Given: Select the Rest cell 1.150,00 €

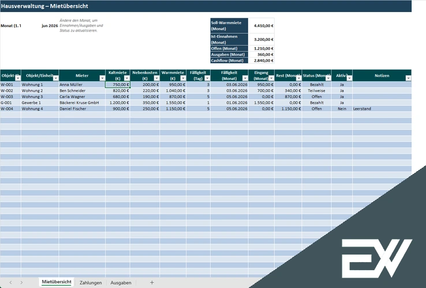Looking at the screenshot, I should (x=288, y=108).
